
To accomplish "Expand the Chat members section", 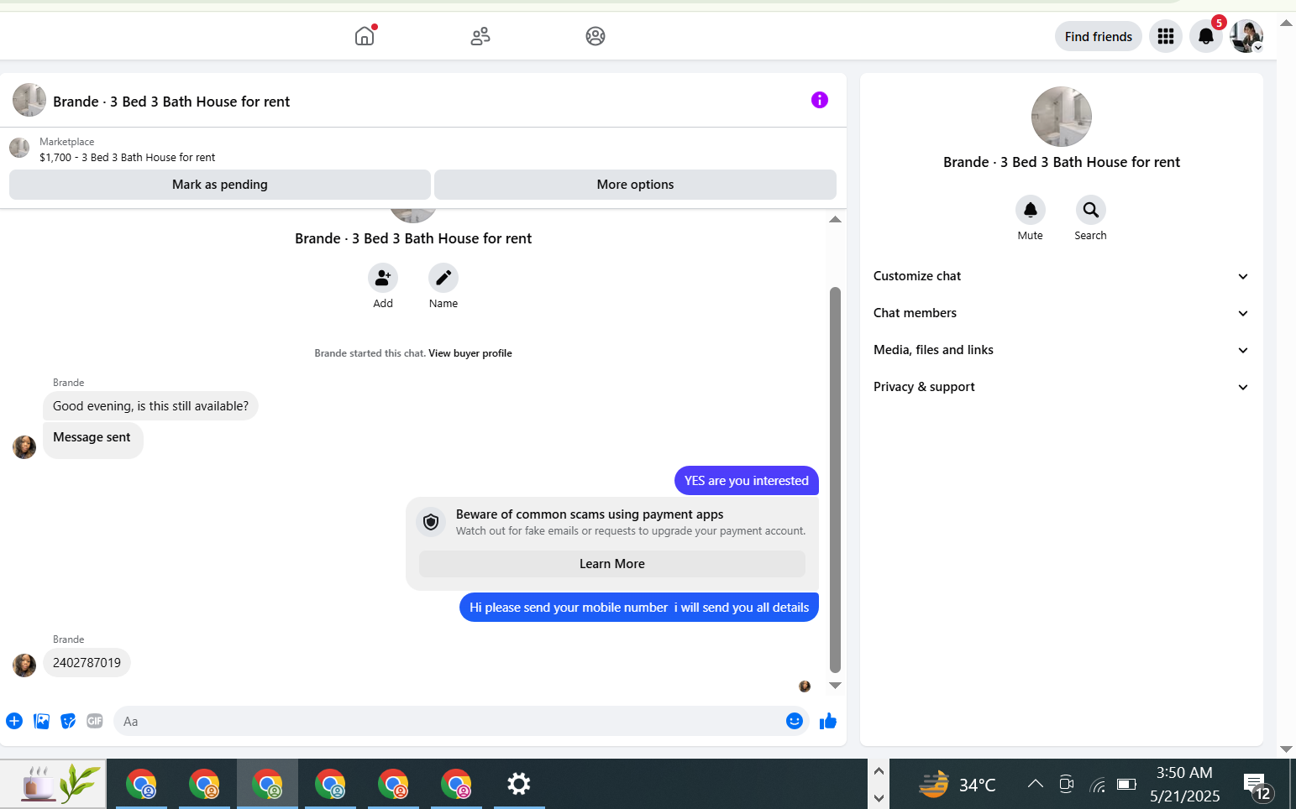I will pos(1062,313).
